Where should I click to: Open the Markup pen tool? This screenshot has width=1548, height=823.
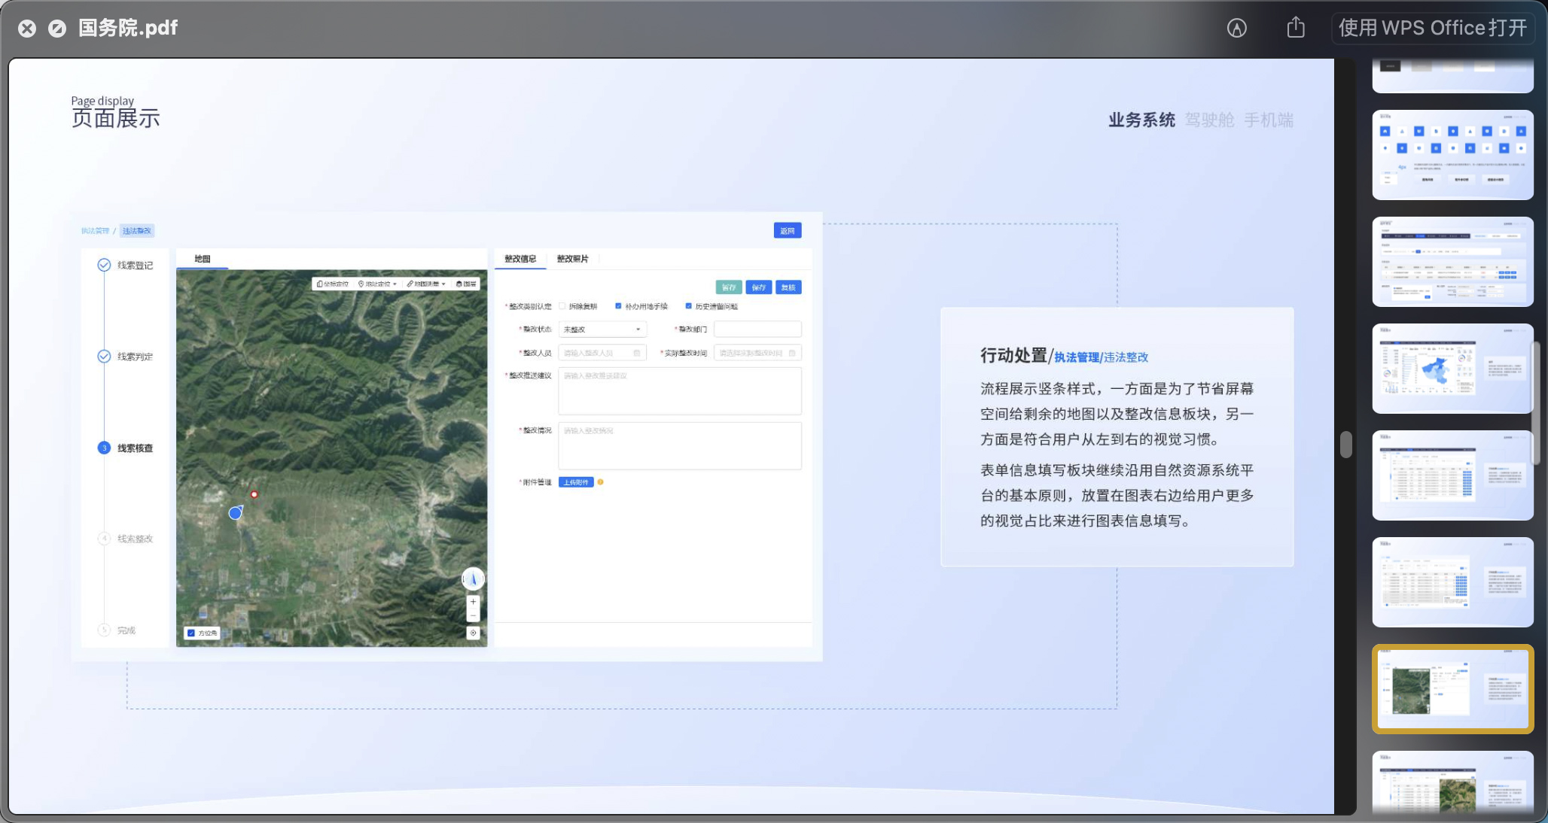click(1237, 28)
